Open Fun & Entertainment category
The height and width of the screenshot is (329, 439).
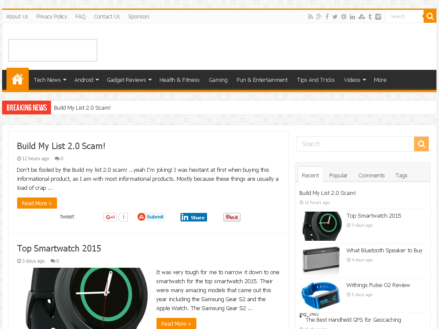coord(262,80)
